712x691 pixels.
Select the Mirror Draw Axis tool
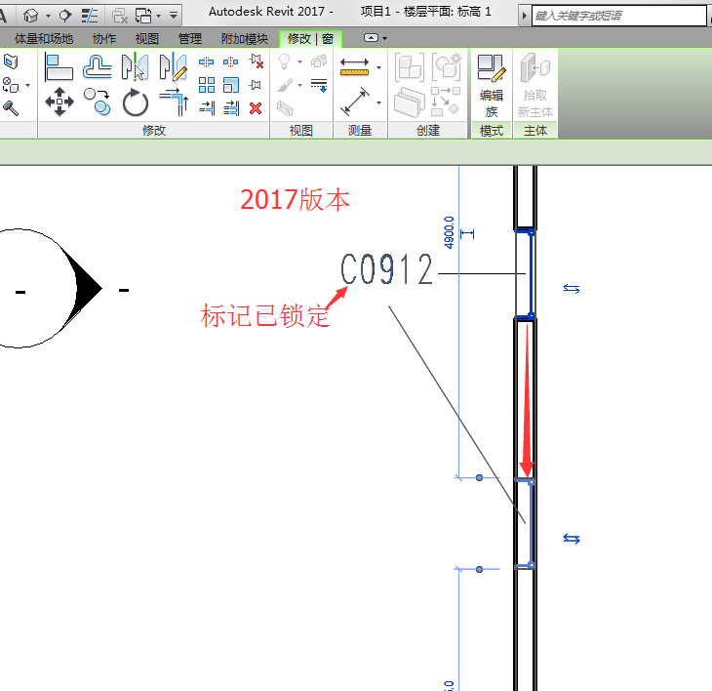[x=173, y=66]
